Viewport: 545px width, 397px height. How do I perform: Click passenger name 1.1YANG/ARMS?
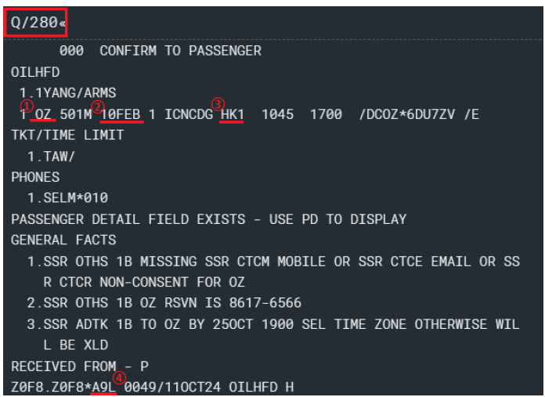coord(67,93)
